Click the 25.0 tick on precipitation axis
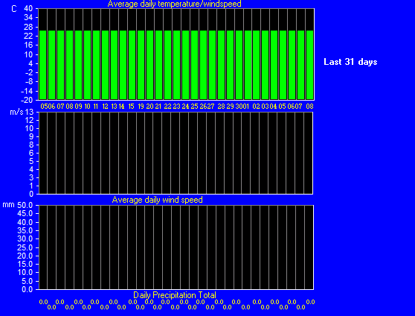The height and width of the screenshot is (316, 415). pyautogui.click(x=25, y=247)
